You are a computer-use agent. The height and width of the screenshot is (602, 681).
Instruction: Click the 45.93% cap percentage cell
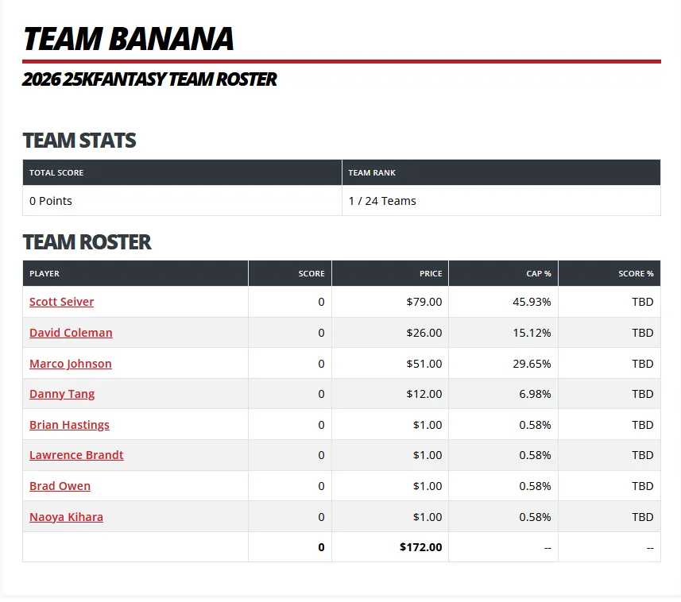click(503, 302)
